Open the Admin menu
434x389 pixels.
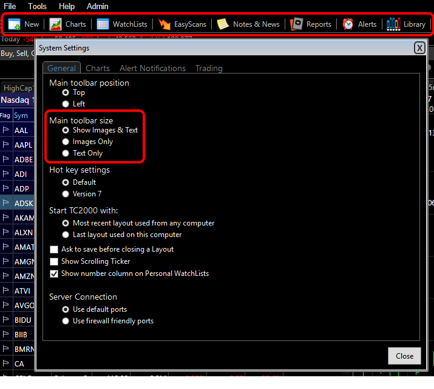[x=98, y=6]
